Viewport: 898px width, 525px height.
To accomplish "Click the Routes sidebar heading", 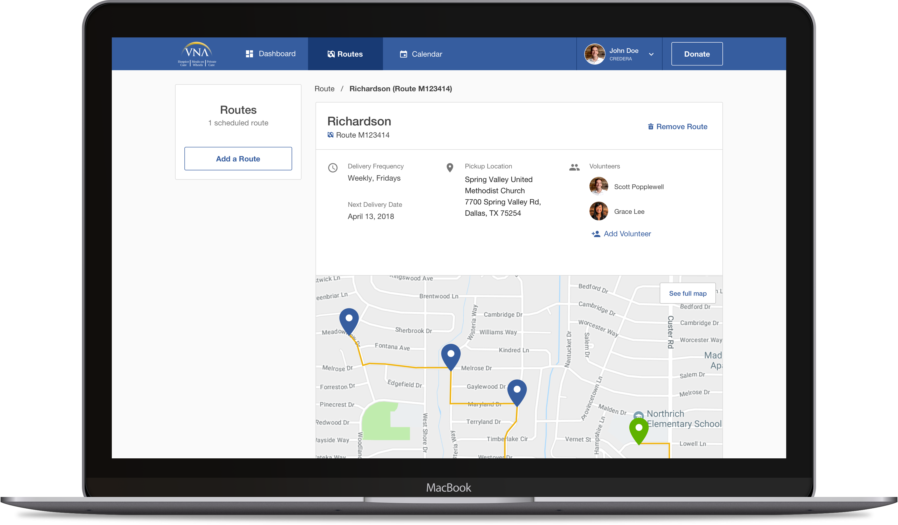I will 238,110.
